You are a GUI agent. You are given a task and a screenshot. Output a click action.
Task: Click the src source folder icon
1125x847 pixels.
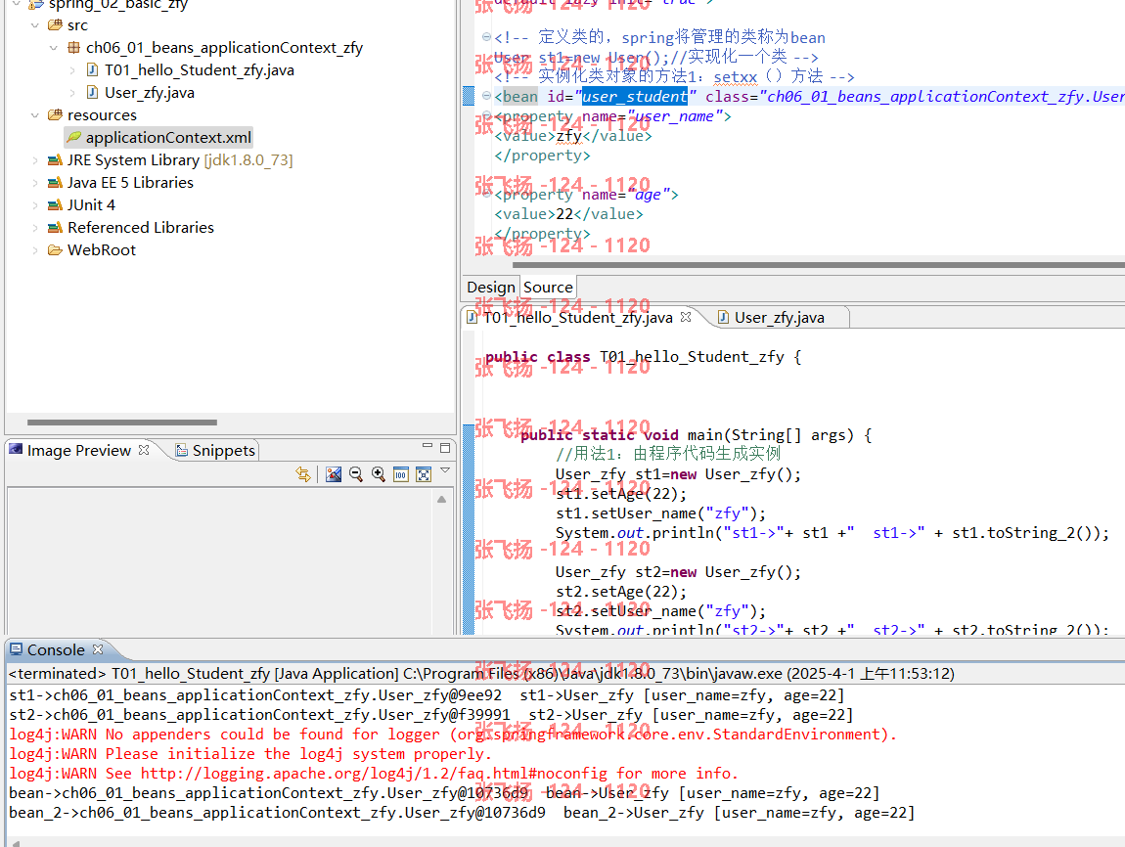[55, 25]
